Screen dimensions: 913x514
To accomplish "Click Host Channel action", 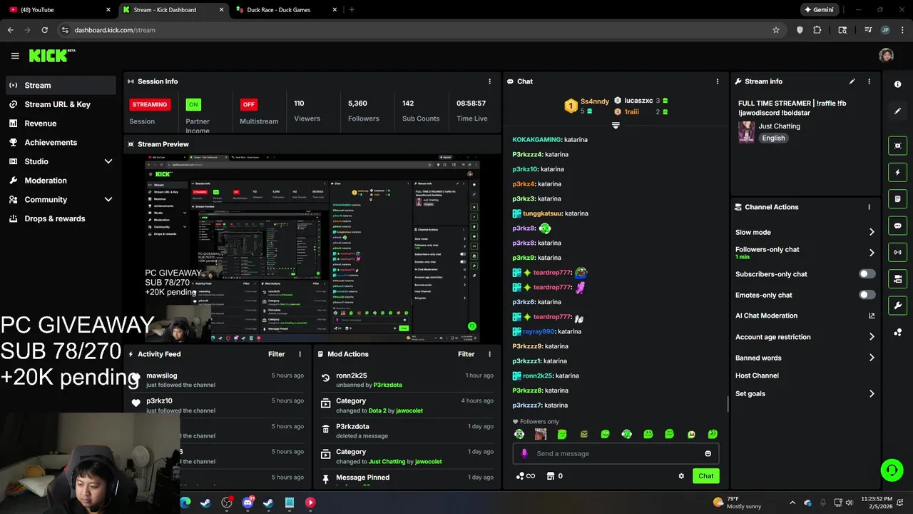I will [757, 376].
